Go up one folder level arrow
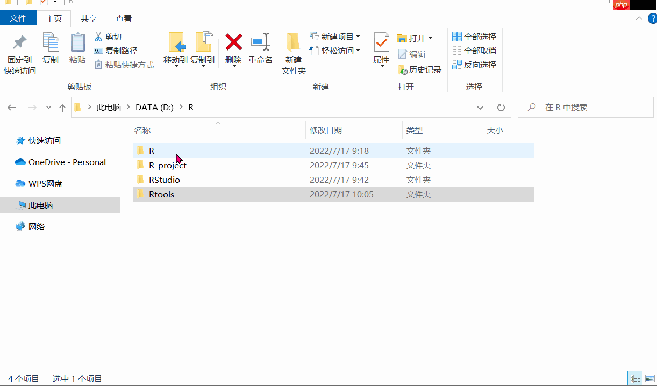 click(x=62, y=108)
